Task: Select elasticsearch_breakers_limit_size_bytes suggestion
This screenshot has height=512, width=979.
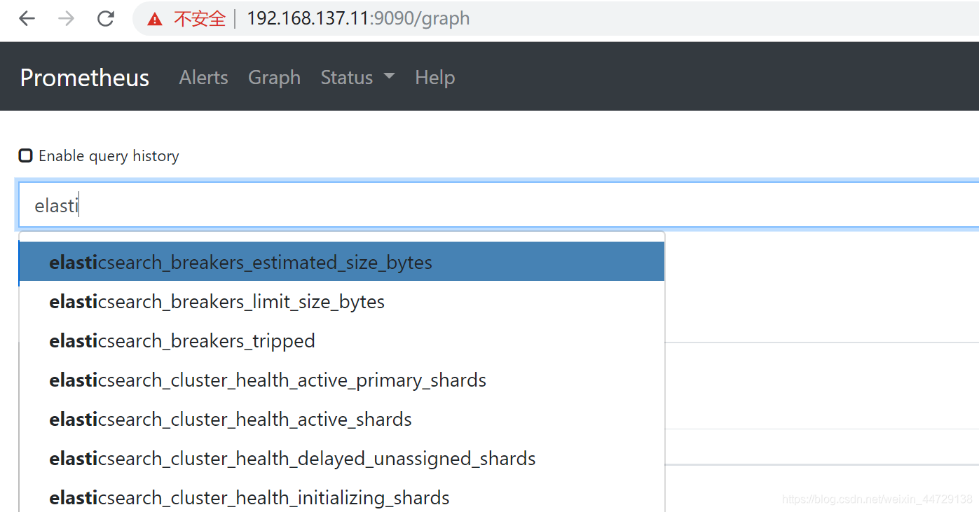Action: [x=341, y=301]
